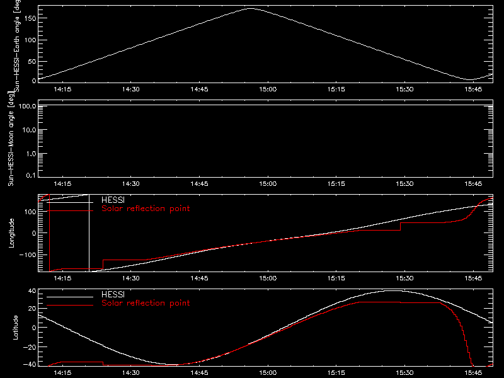Click the Sun-HESSI-Earth angle axis label

(x=18, y=46)
